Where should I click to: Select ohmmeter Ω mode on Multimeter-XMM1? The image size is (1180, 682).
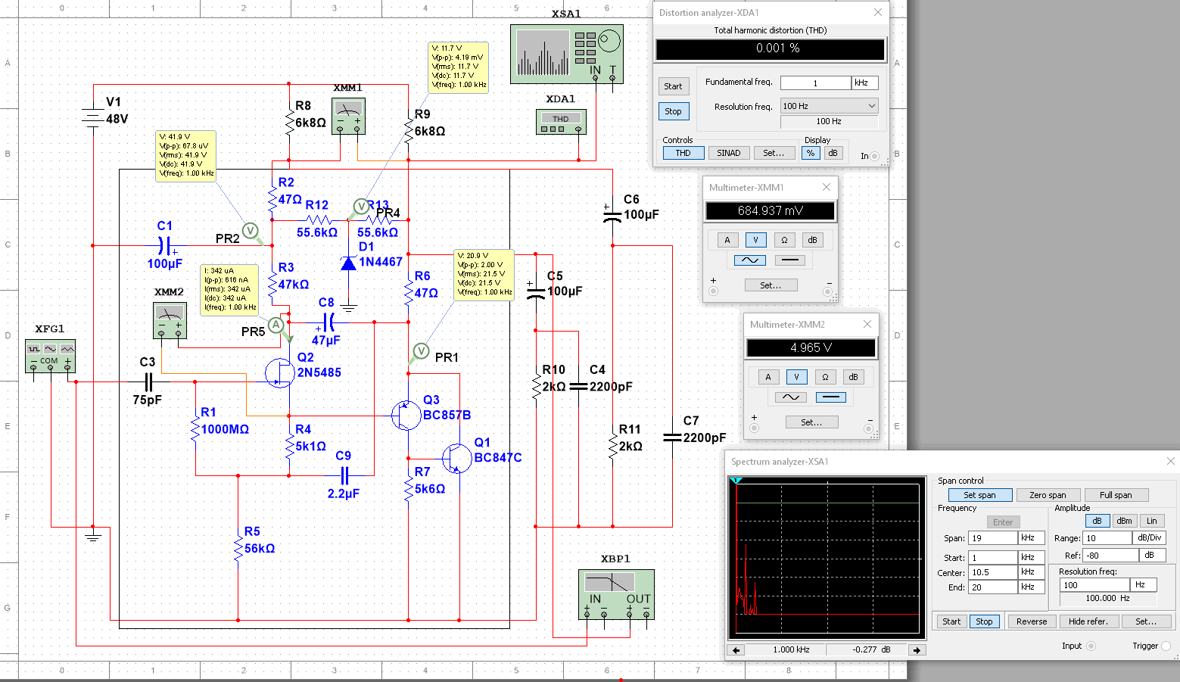pos(784,240)
